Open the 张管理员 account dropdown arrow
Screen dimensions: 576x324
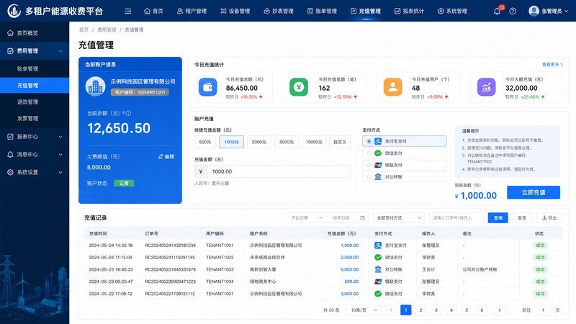(567, 11)
